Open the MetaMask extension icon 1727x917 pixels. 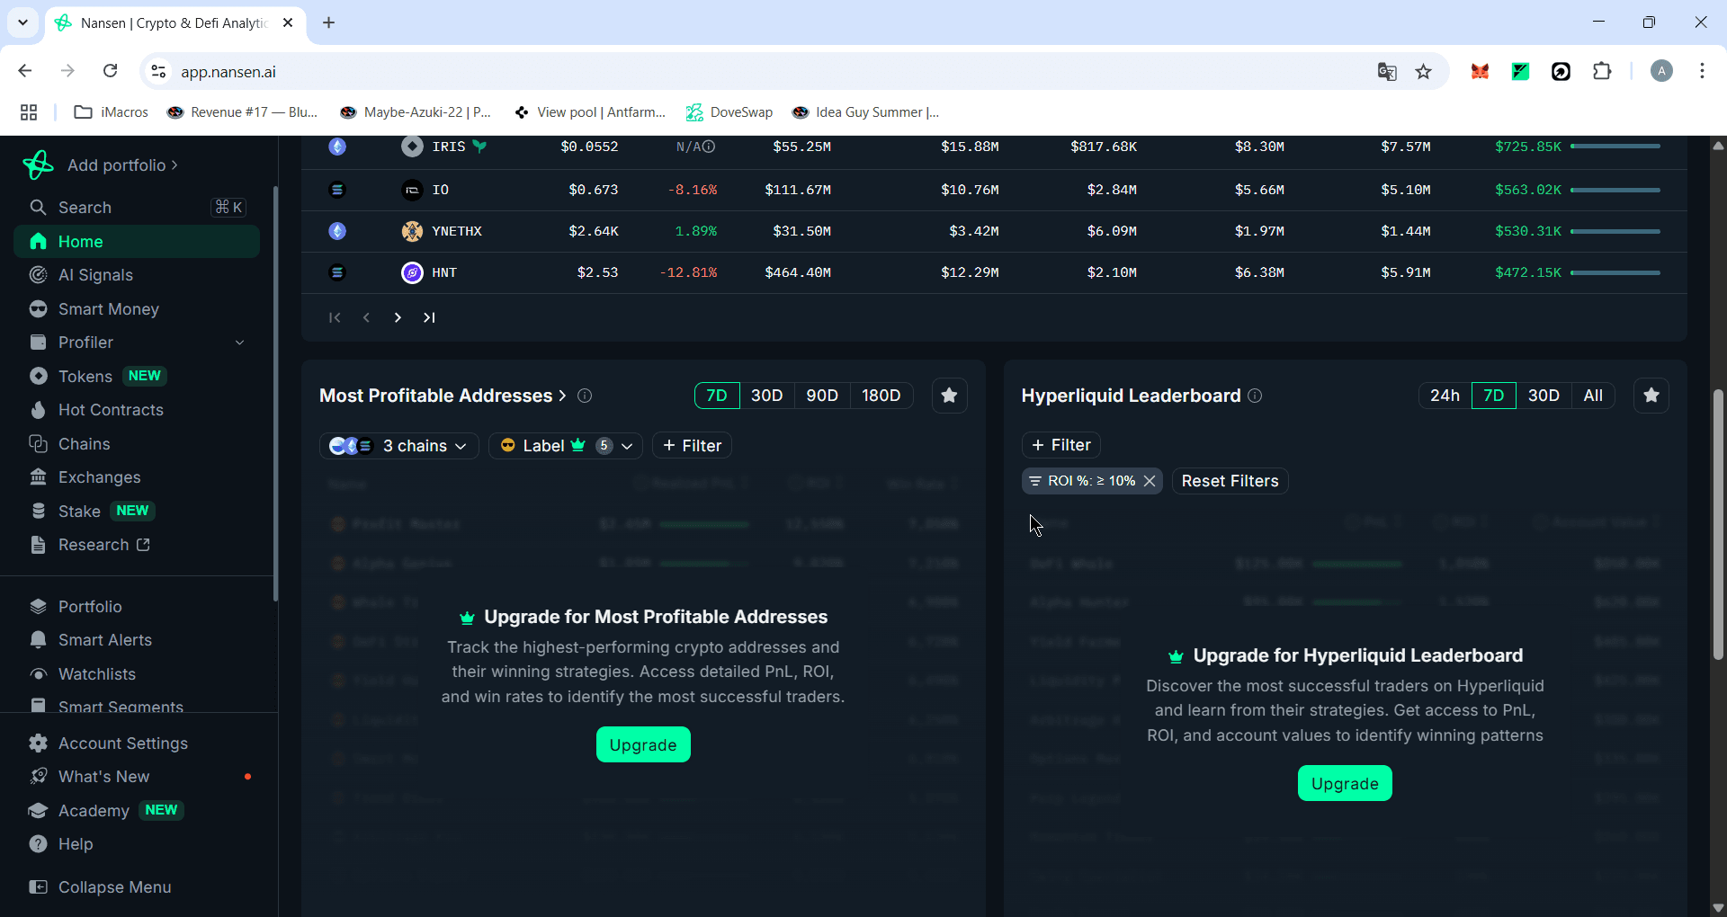[1480, 72]
